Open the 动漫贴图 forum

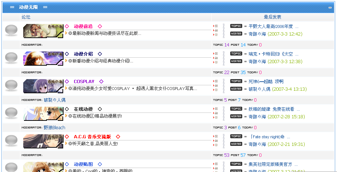coord(83,164)
